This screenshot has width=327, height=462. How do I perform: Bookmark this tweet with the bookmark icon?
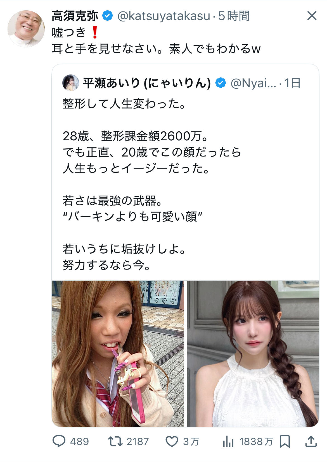285,441
